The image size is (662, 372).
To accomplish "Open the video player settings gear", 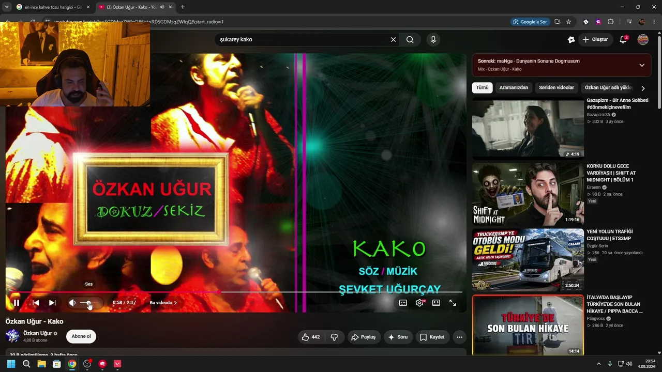I will (x=419, y=303).
